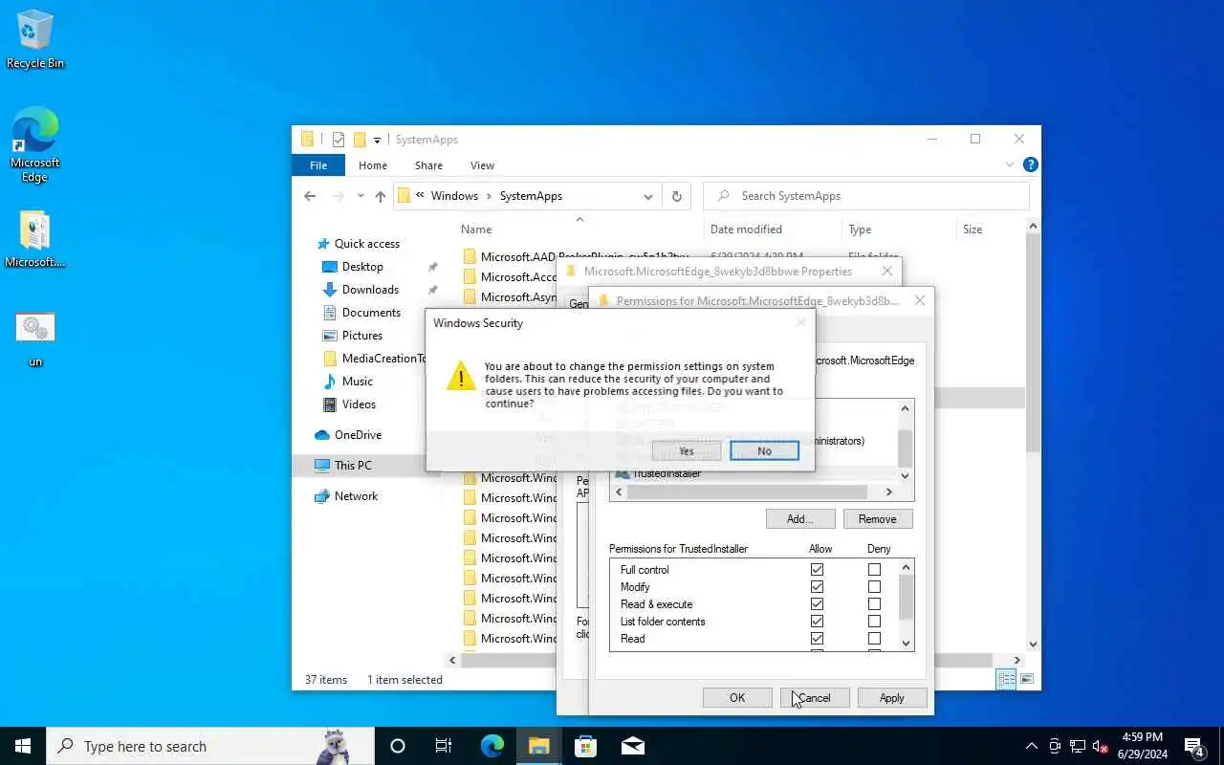Click the Cortana circle on taskbar
The width and height of the screenshot is (1224, 765).
(x=398, y=746)
